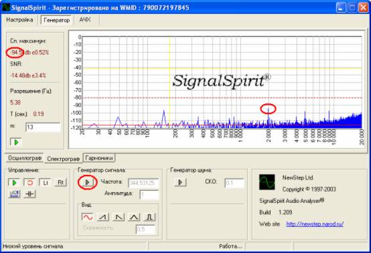Edit the m value field containing 13
371x253 pixels.
(x=43, y=128)
